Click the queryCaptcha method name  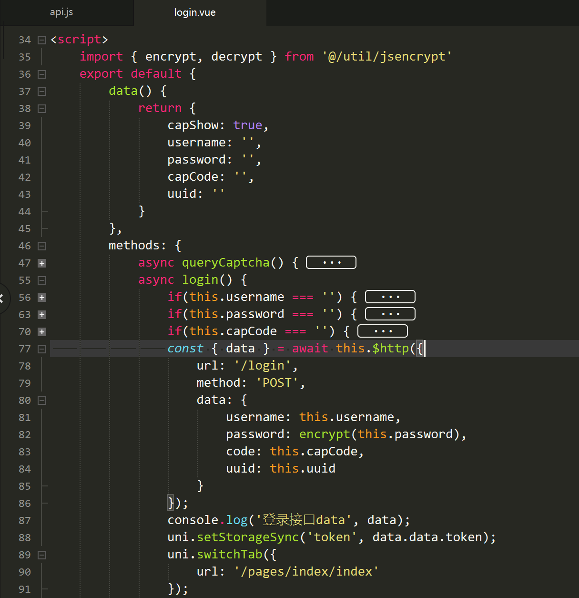pos(226,262)
